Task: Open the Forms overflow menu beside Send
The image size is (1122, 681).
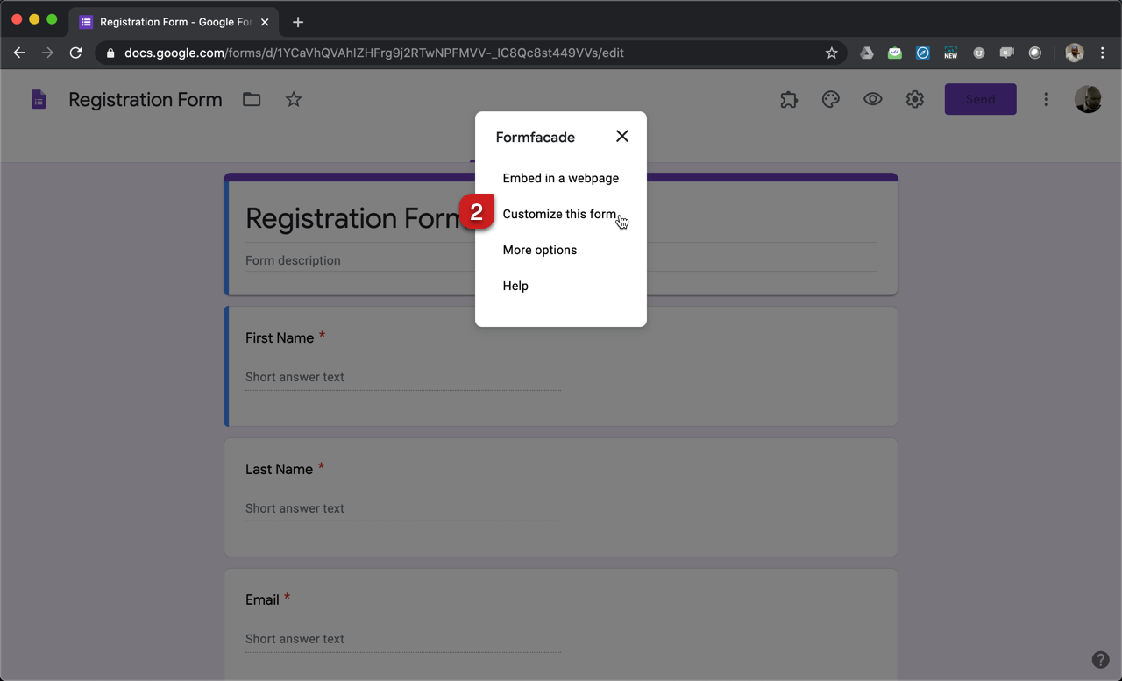Action: [1046, 99]
